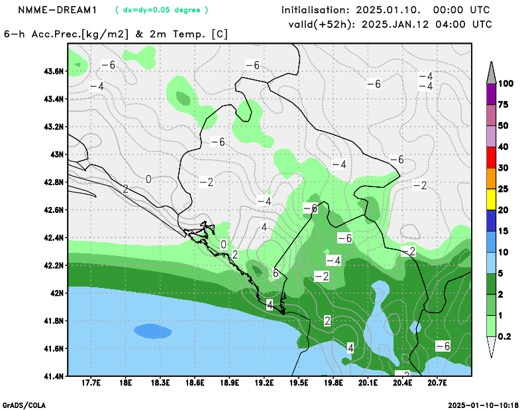530x410 pixels.
Task: Click the 0 contour label near 42.8N
Action: coord(148,178)
